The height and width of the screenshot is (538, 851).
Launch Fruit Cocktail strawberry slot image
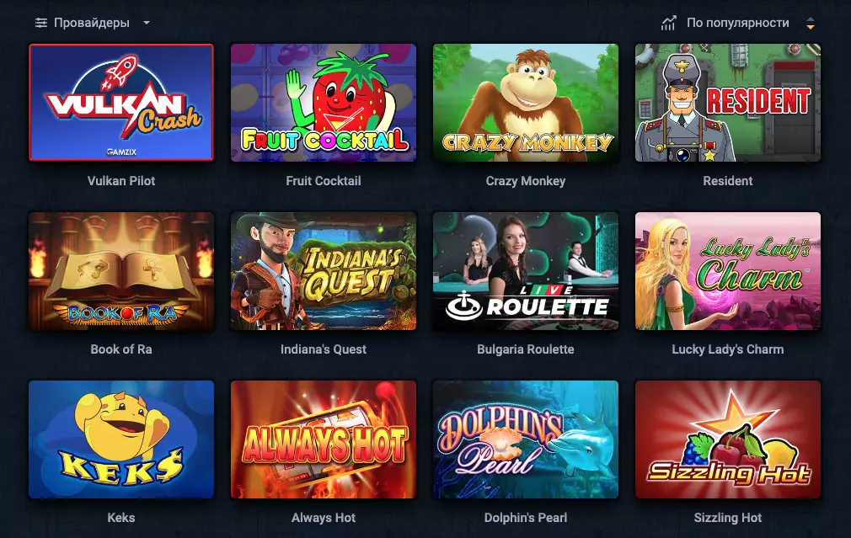(324, 103)
